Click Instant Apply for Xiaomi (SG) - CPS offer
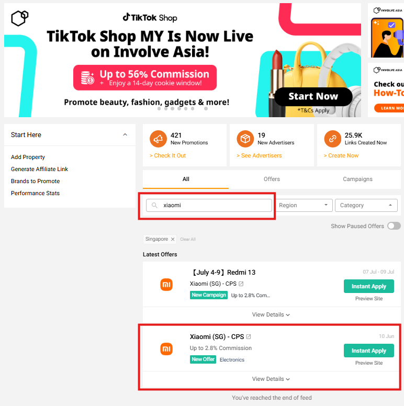 point(369,351)
